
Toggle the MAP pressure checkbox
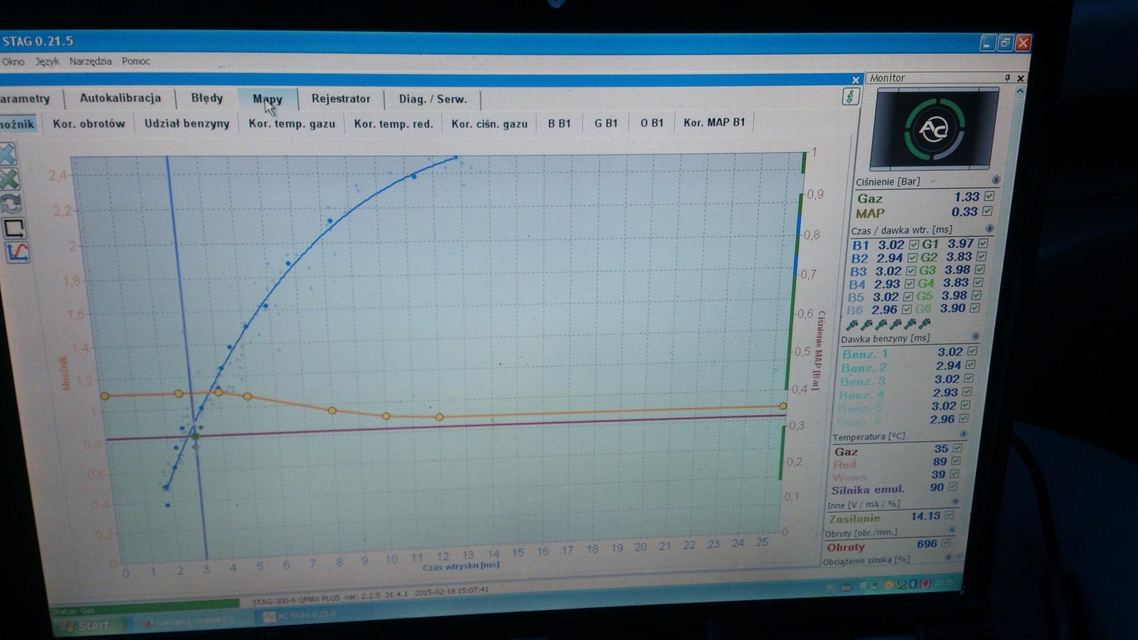[x=987, y=211]
